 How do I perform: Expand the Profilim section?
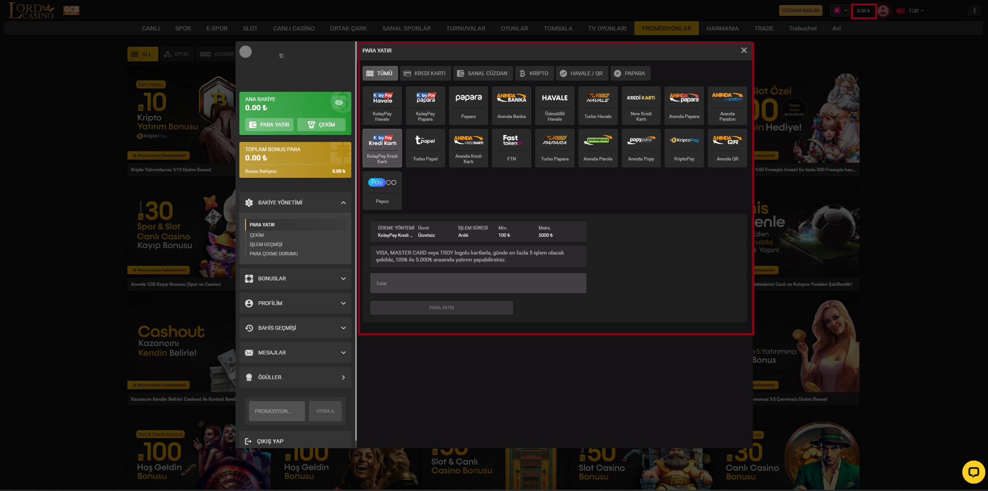point(295,303)
